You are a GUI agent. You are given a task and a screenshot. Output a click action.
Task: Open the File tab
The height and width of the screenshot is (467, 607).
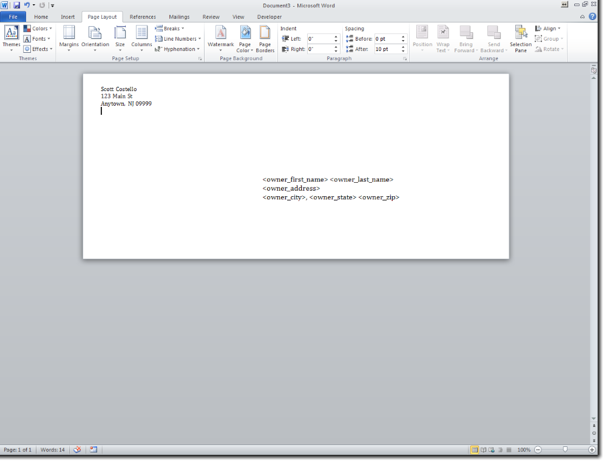click(x=13, y=17)
